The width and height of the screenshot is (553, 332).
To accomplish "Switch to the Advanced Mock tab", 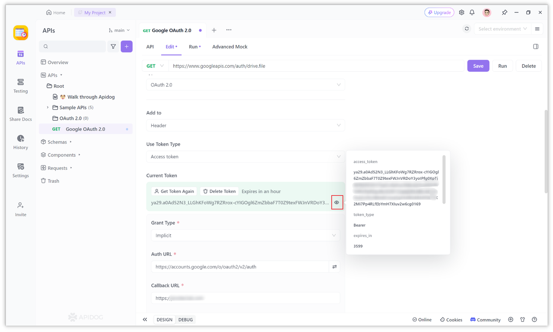I will pos(230,47).
